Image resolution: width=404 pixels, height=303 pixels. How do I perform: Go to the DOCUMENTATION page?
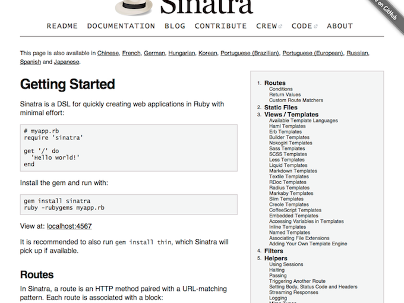pos(121,26)
